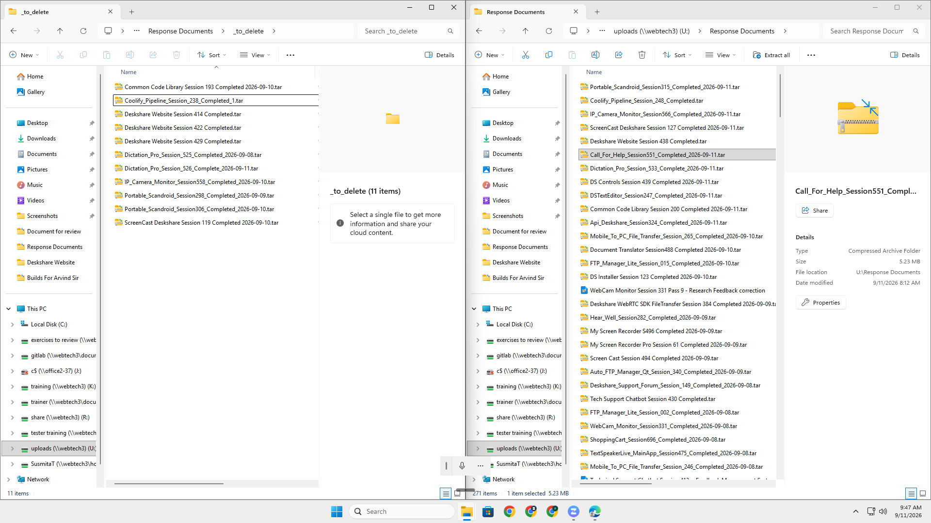Click uploads (\\webtech3) (U:) breadcrumb
This screenshot has height=523, width=931.
tap(652, 31)
